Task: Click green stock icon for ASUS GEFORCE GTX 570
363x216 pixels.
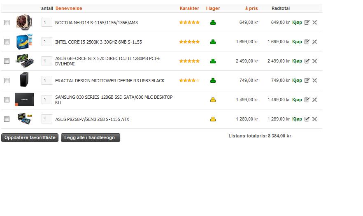Action: 213,61
